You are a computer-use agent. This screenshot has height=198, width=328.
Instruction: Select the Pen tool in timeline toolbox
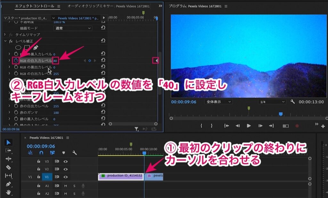(8, 184)
